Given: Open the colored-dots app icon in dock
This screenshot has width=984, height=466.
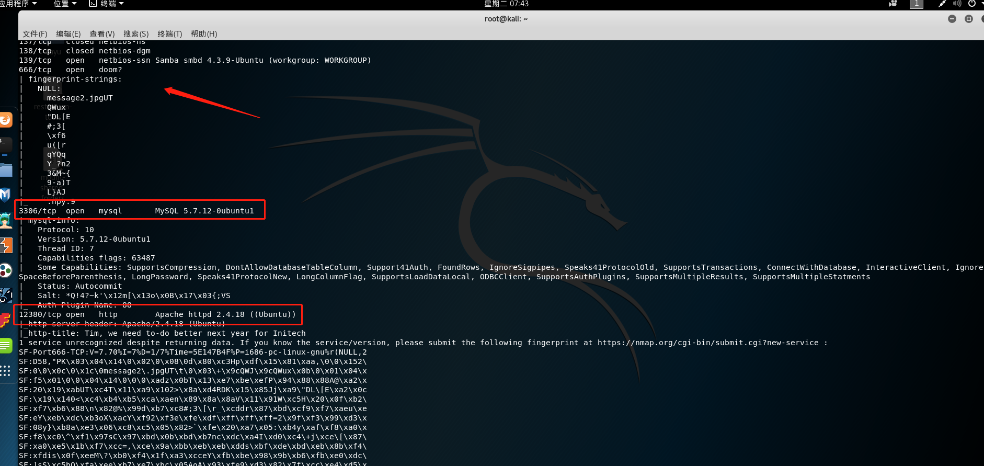Looking at the screenshot, I should (5, 270).
